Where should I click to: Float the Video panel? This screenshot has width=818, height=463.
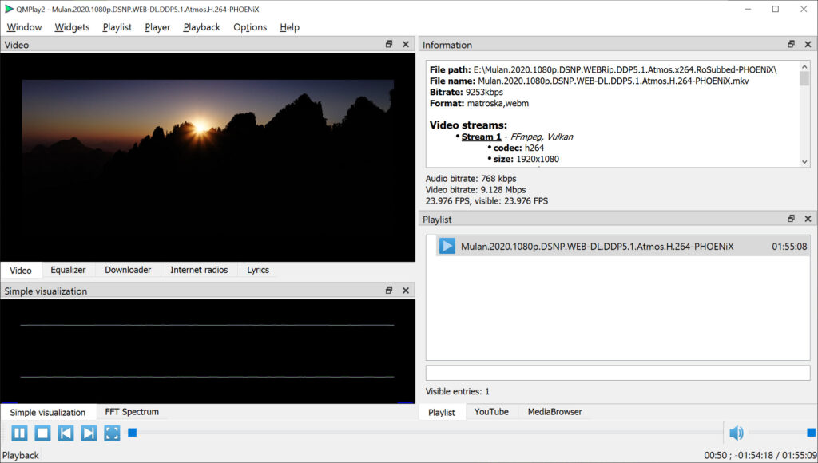389,45
